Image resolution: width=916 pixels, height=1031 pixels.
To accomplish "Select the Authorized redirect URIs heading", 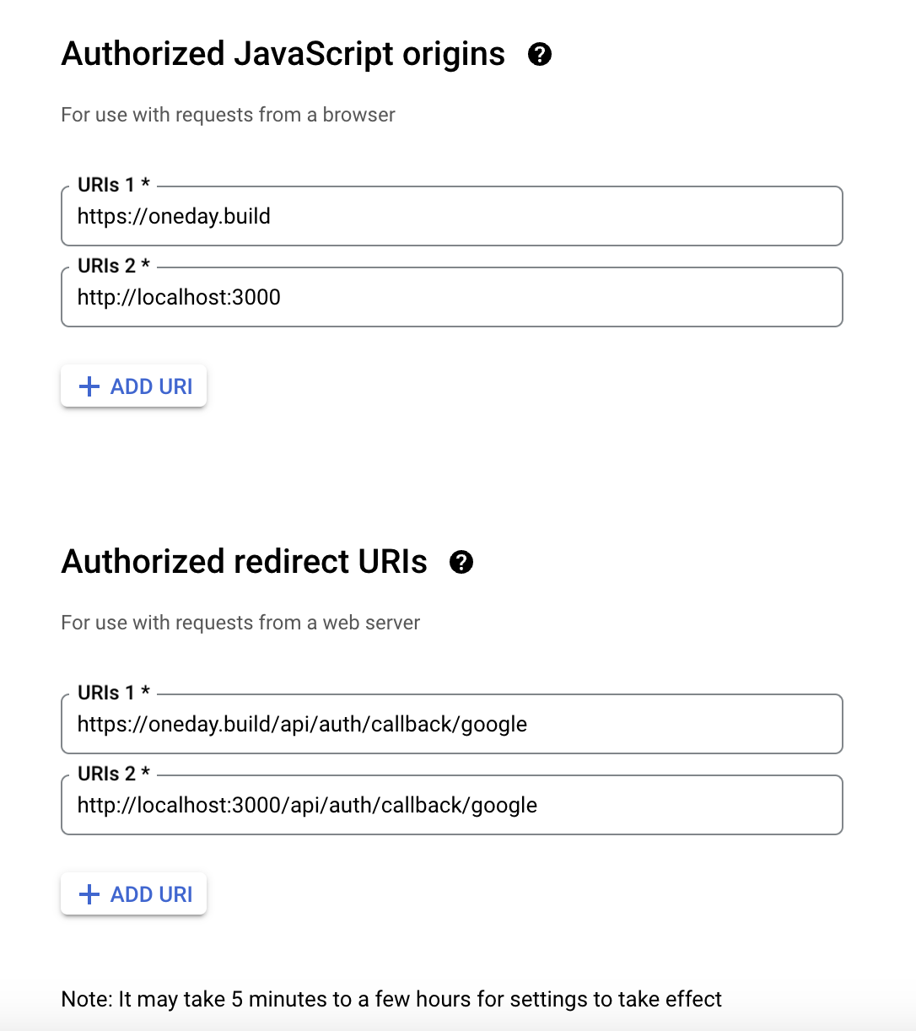I will tap(245, 562).
